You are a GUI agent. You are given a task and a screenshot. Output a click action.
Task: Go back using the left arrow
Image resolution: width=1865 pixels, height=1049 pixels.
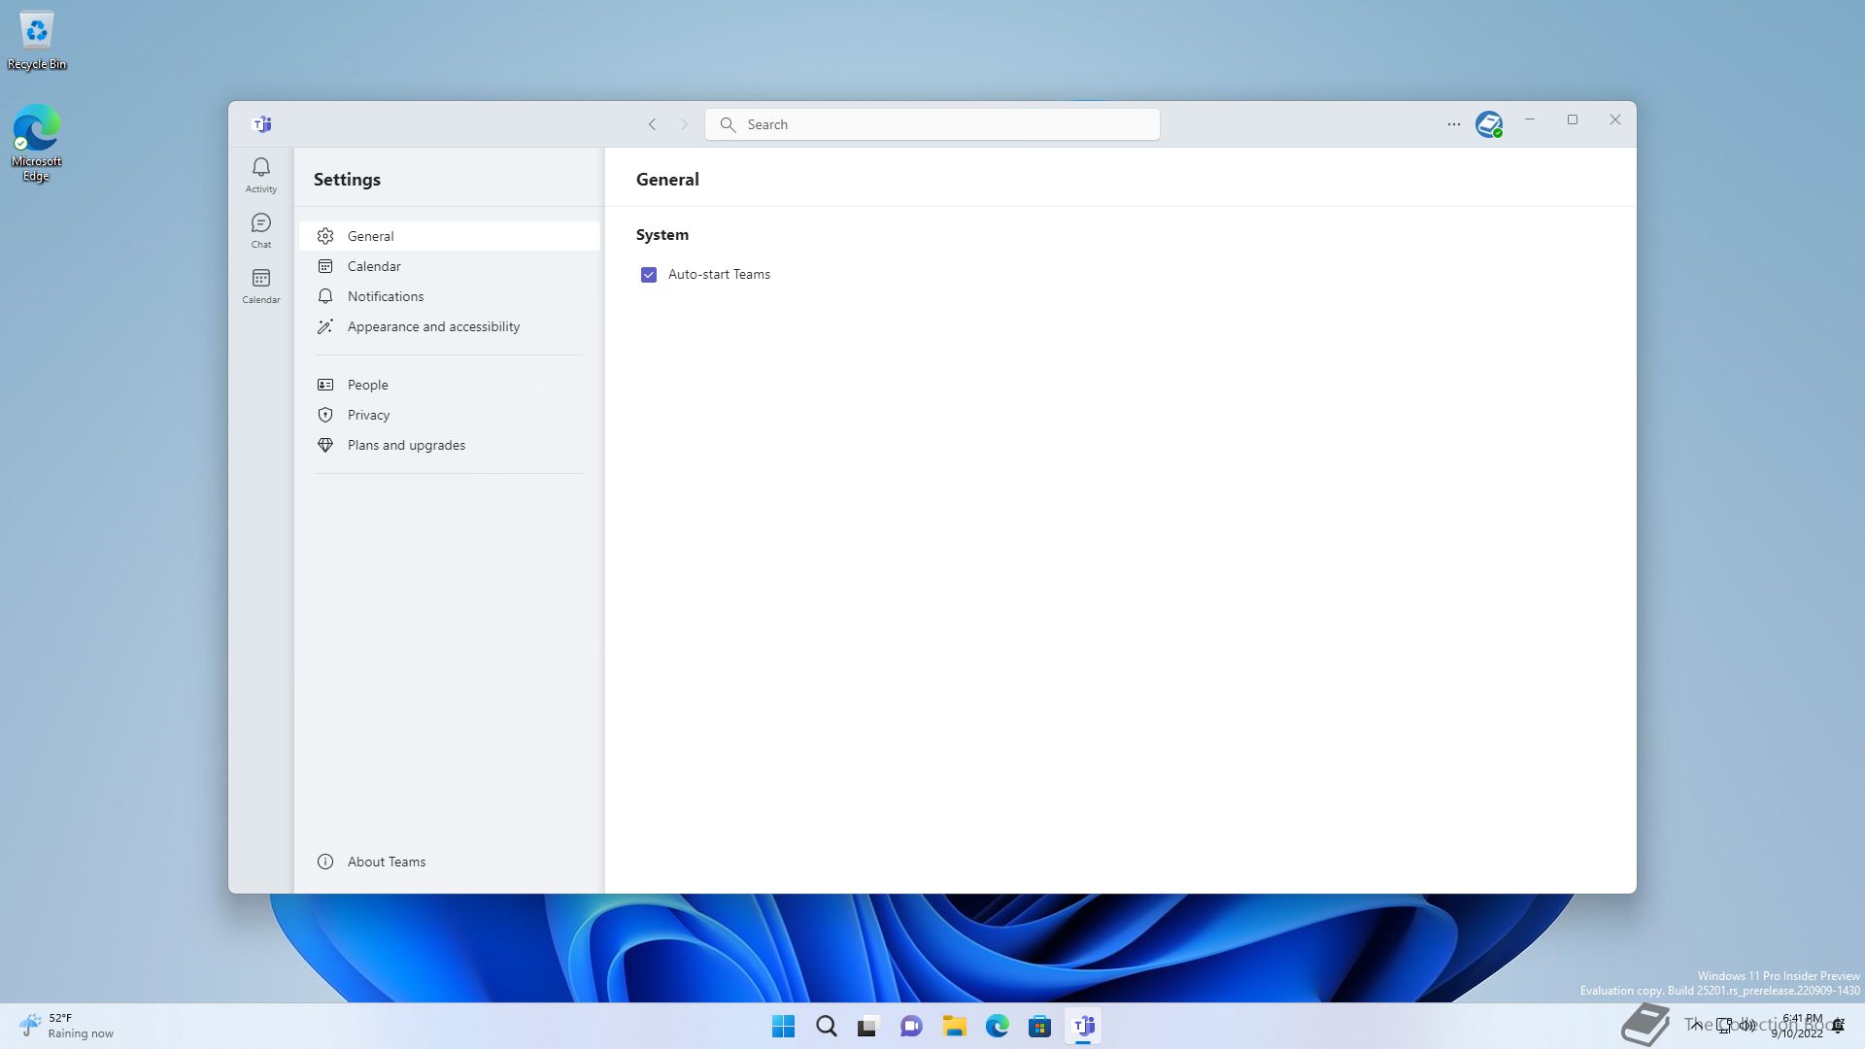tap(653, 124)
